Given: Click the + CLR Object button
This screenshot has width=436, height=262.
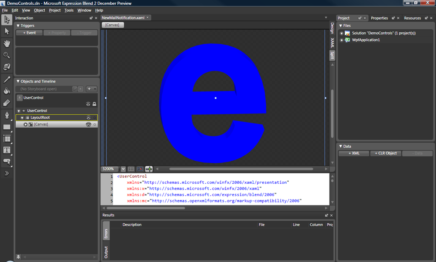Looking at the screenshot, I should (x=386, y=154).
